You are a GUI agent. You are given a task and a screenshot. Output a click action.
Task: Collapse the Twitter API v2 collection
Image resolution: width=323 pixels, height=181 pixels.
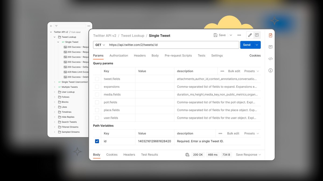pyautogui.click(x=51, y=32)
